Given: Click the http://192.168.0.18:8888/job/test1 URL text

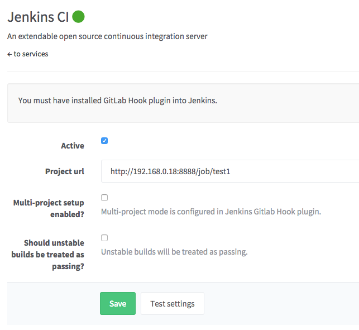Looking at the screenshot, I should (170, 171).
